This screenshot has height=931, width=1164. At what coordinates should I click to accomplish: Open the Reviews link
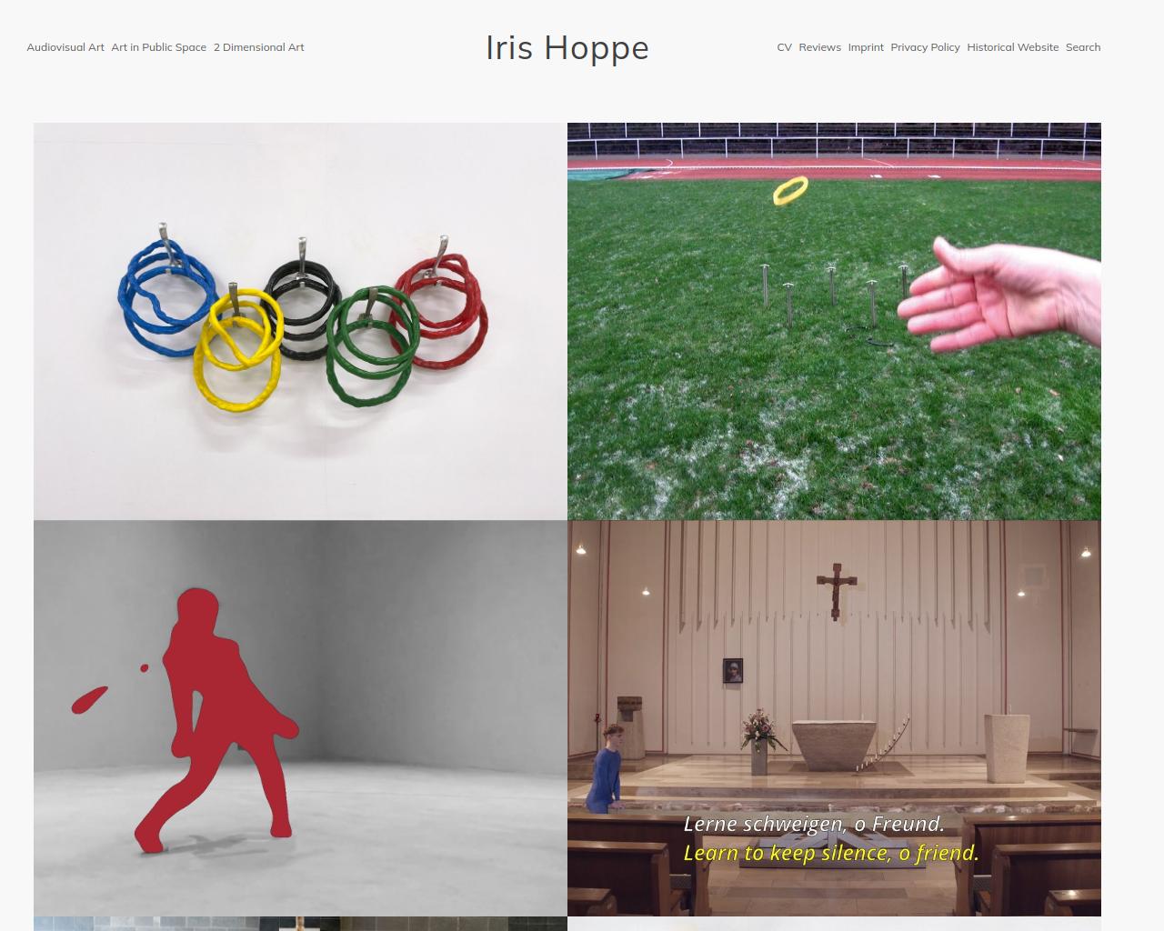[x=820, y=47]
